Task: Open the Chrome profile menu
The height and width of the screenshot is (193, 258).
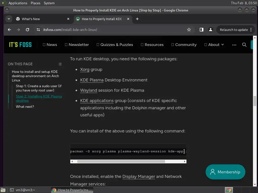Action: [210, 30]
